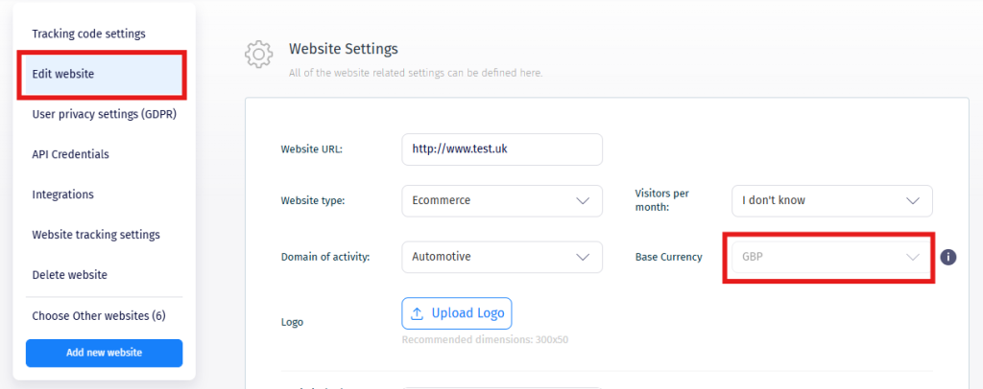Open the Base Currency GBP dropdown
The height and width of the screenshot is (389, 983).
tap(827, 257)
